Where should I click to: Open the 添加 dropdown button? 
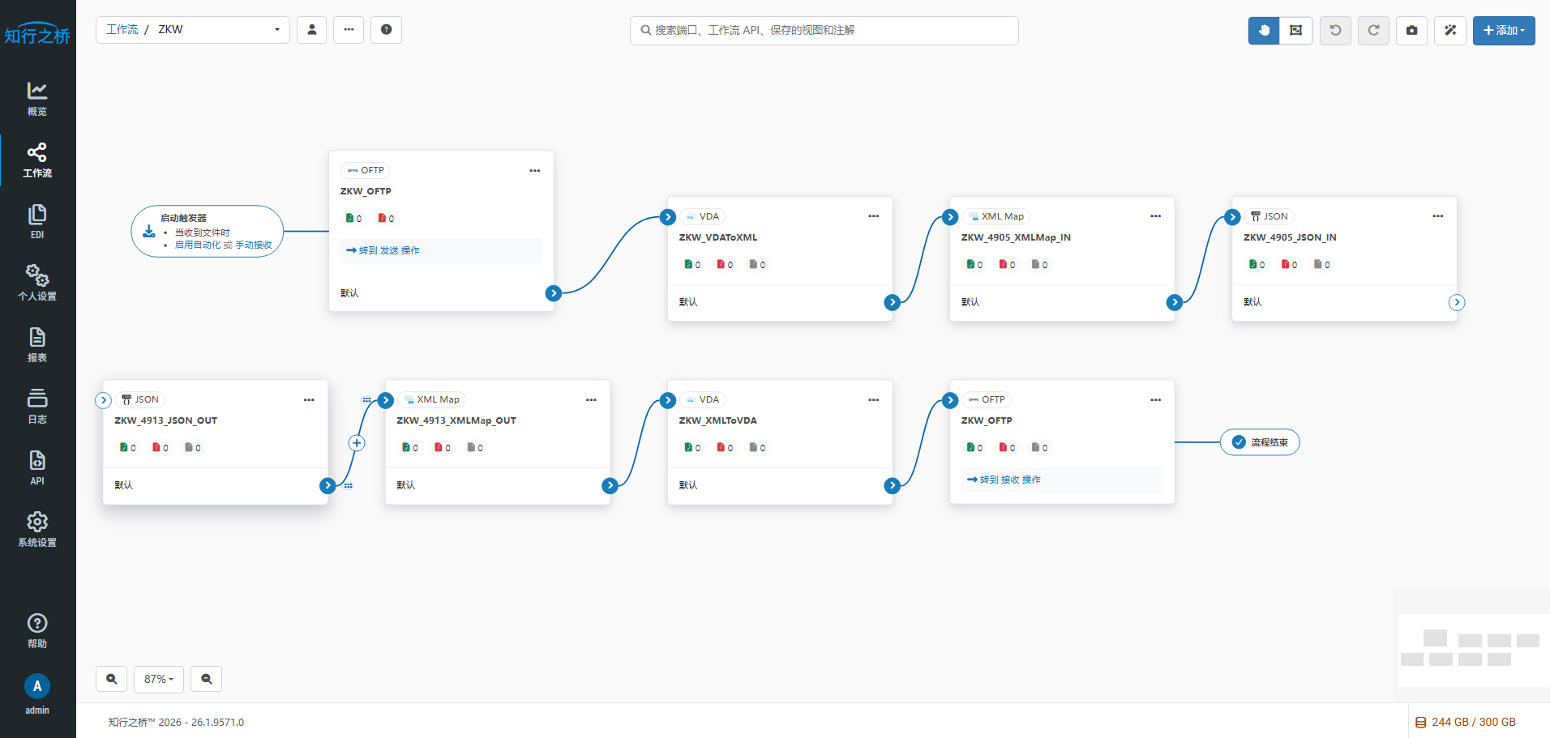point(1503,31)
